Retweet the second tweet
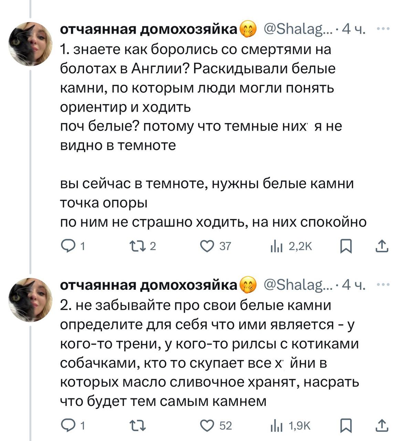 (138, 425)
